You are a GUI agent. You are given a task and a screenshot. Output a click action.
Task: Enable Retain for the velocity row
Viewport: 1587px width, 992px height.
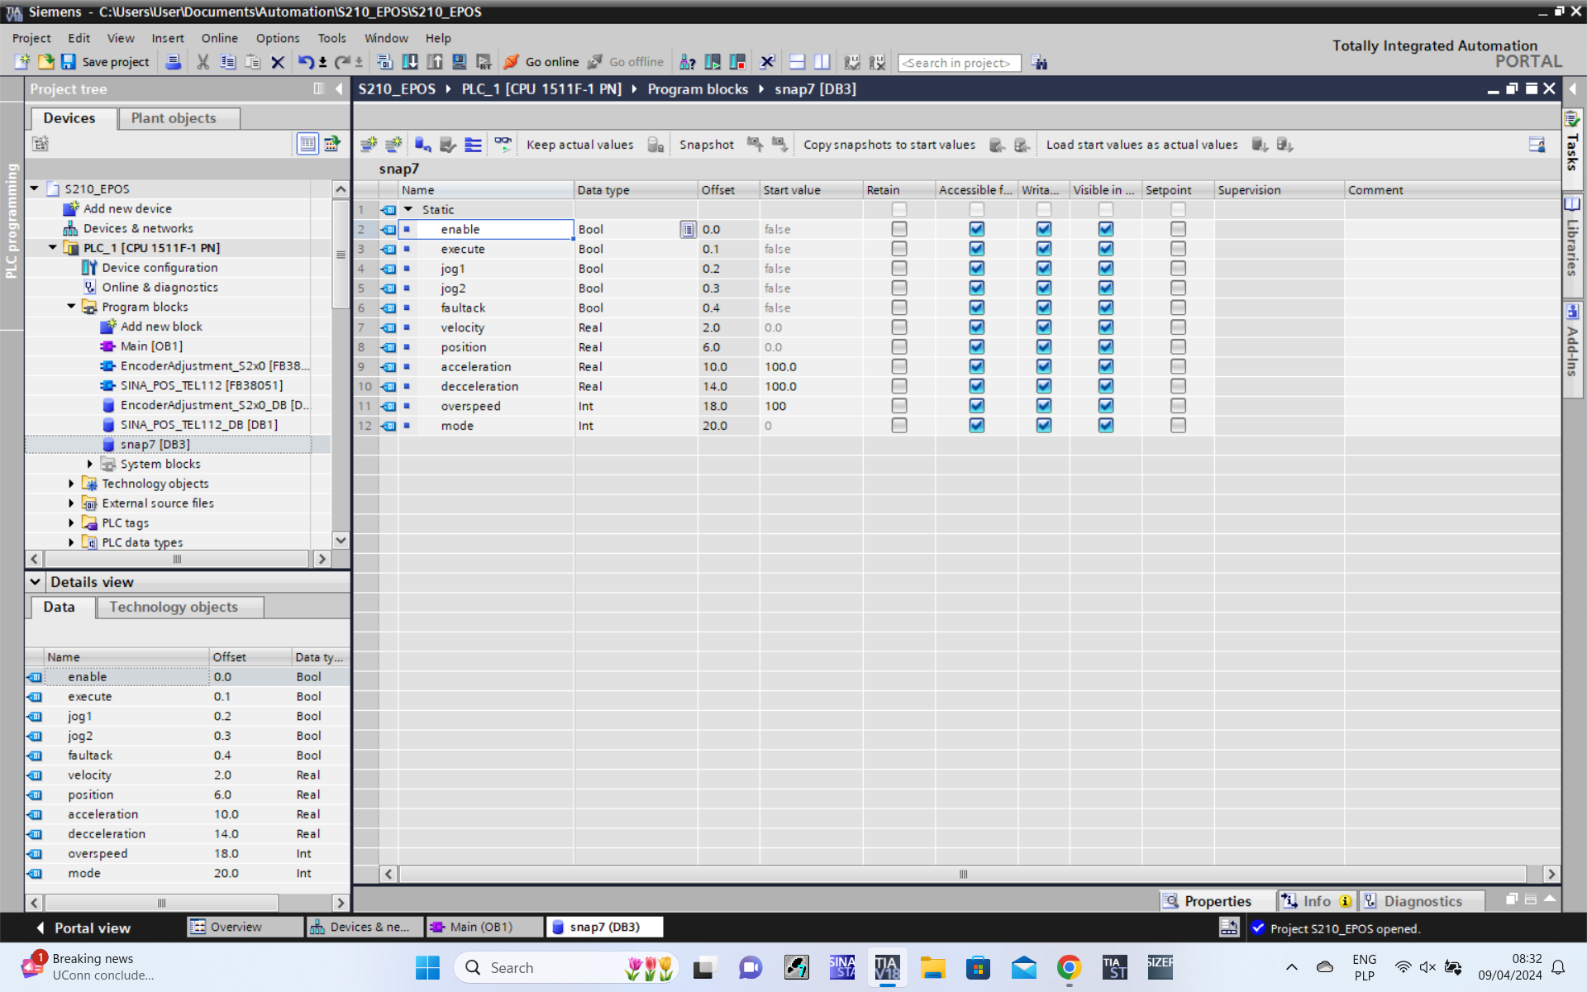coord(898,327)
